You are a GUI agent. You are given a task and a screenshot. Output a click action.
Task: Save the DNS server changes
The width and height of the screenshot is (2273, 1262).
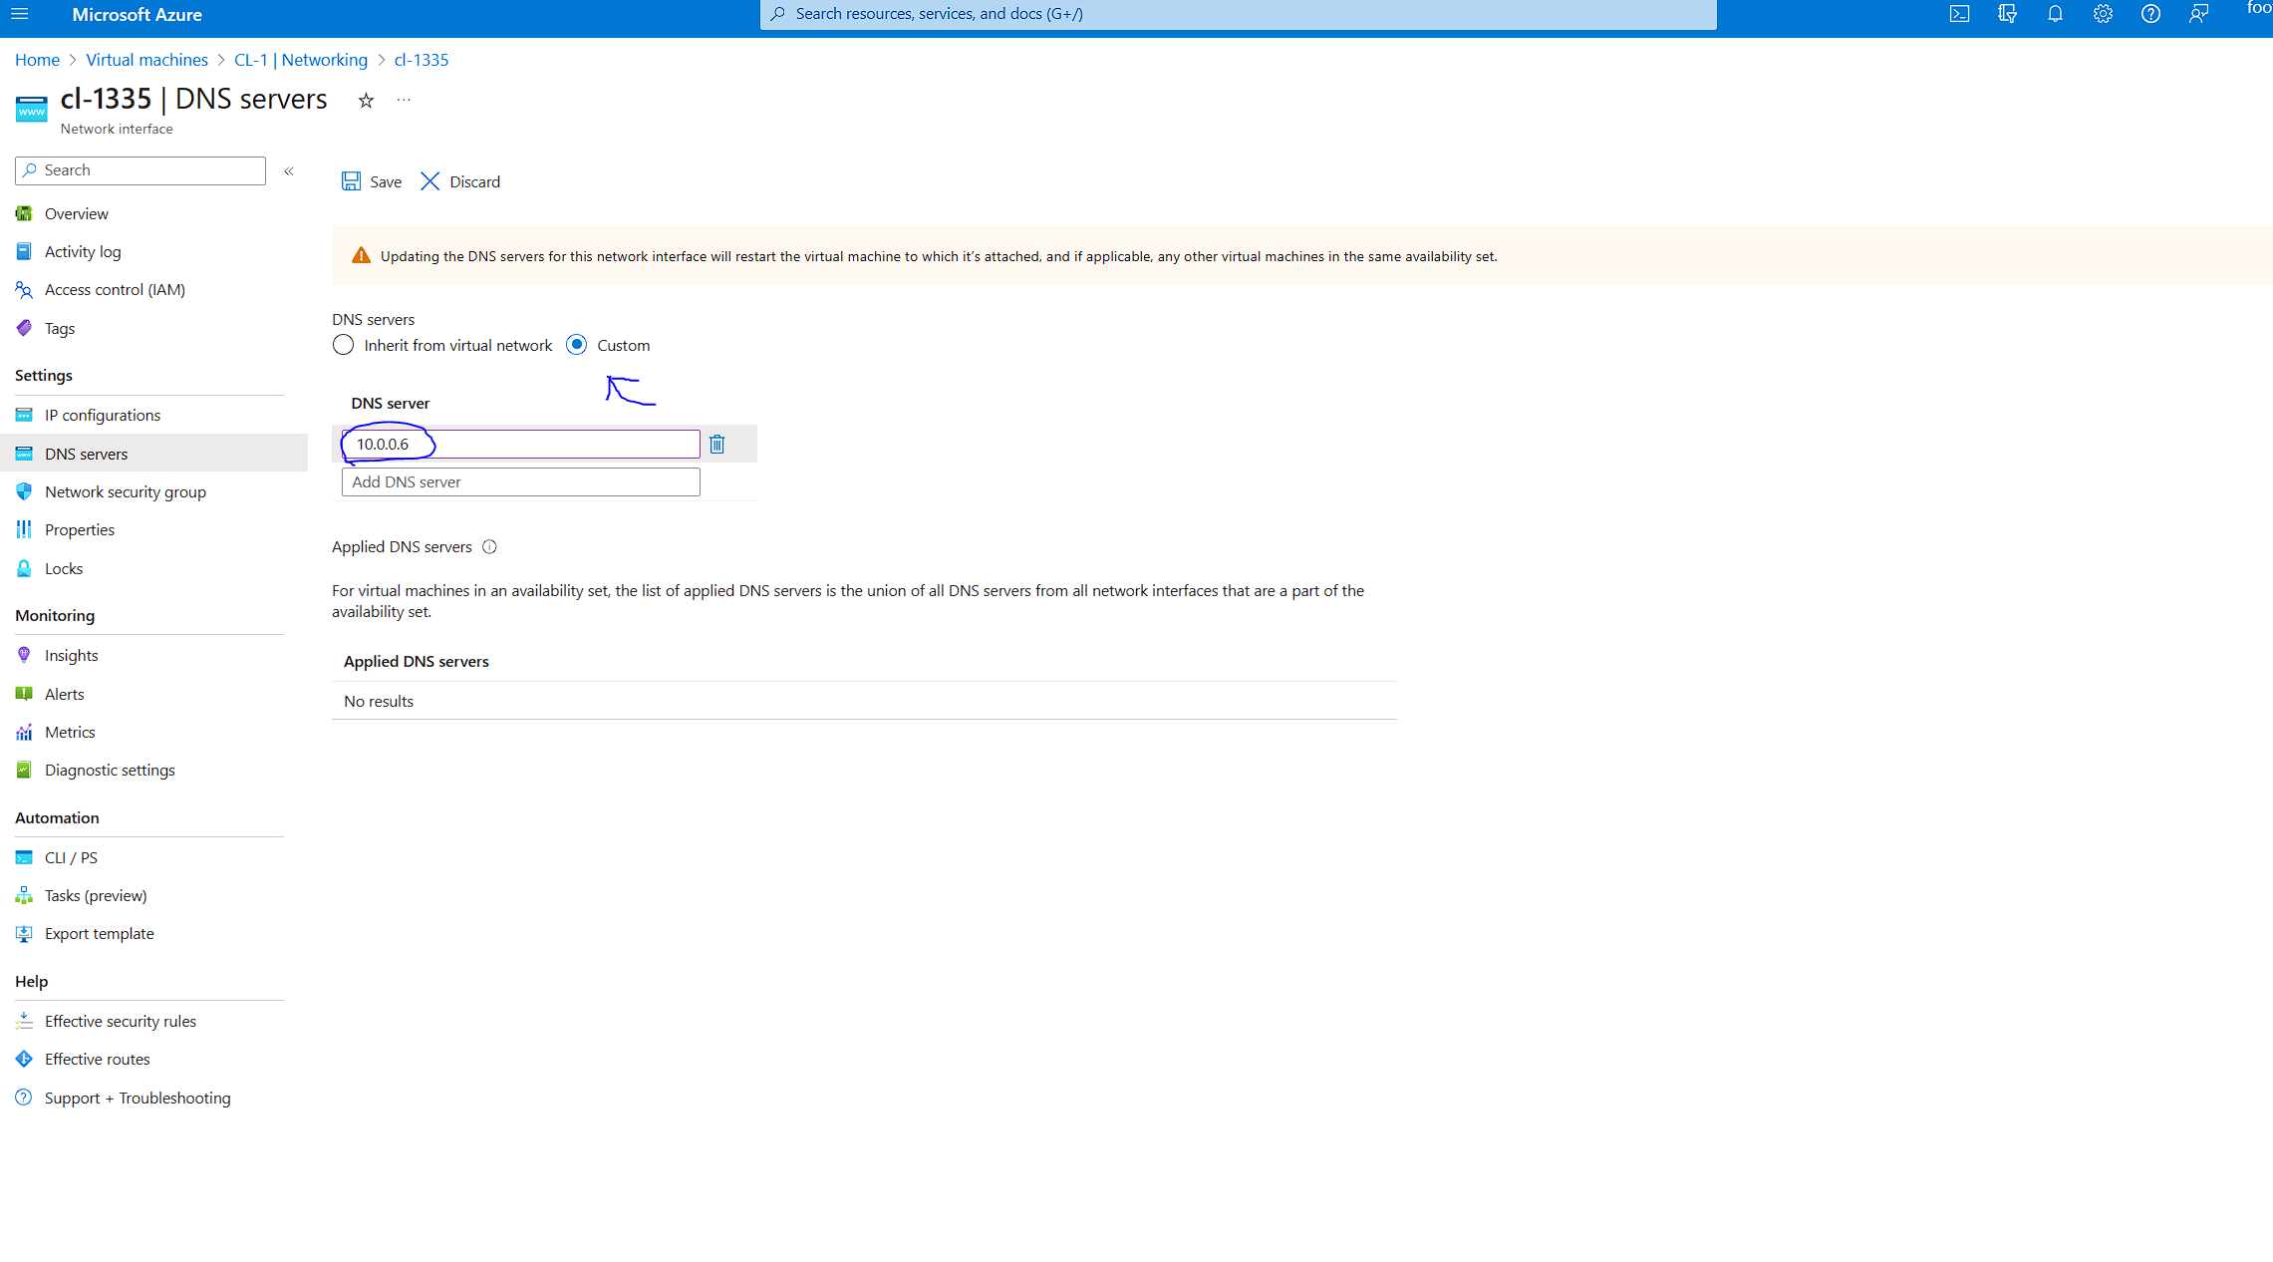[x=371, y=181]
